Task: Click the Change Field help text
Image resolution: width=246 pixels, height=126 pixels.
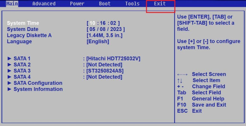Action: pyautogui.click(x=208, y=86)
